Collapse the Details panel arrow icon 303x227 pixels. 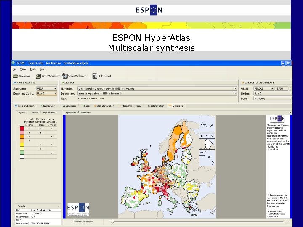tap(58, 206)
